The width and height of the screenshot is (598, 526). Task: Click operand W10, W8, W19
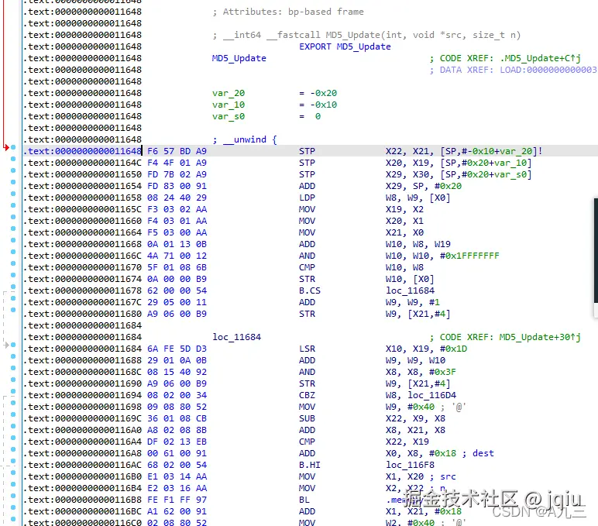(418, 244)
